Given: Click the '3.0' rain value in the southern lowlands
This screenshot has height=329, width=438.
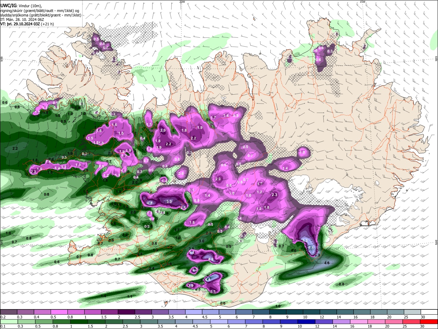Looking at the screenshot, I should click(202, 241).
